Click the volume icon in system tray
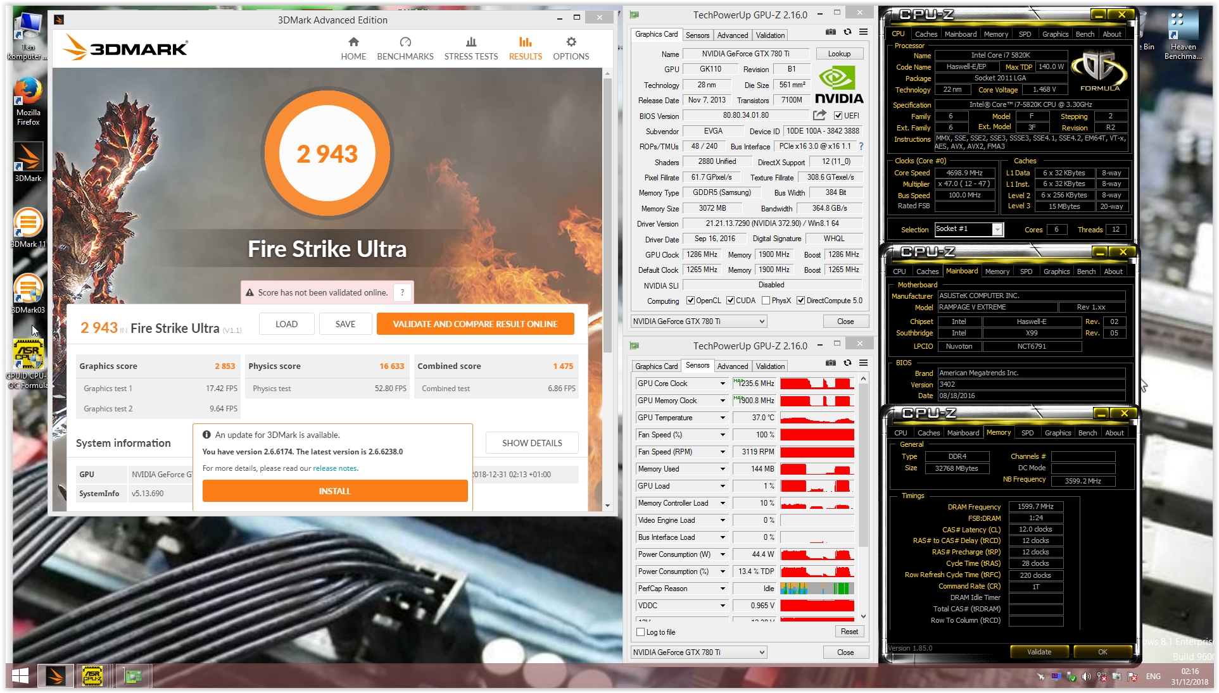 [x=1087, y=677]
